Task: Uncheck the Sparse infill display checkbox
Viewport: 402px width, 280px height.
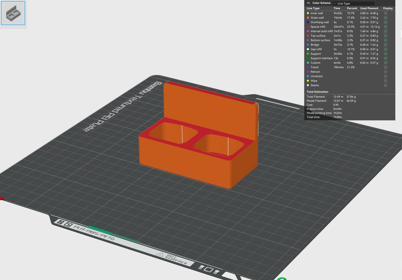Action: coord(385,27)
